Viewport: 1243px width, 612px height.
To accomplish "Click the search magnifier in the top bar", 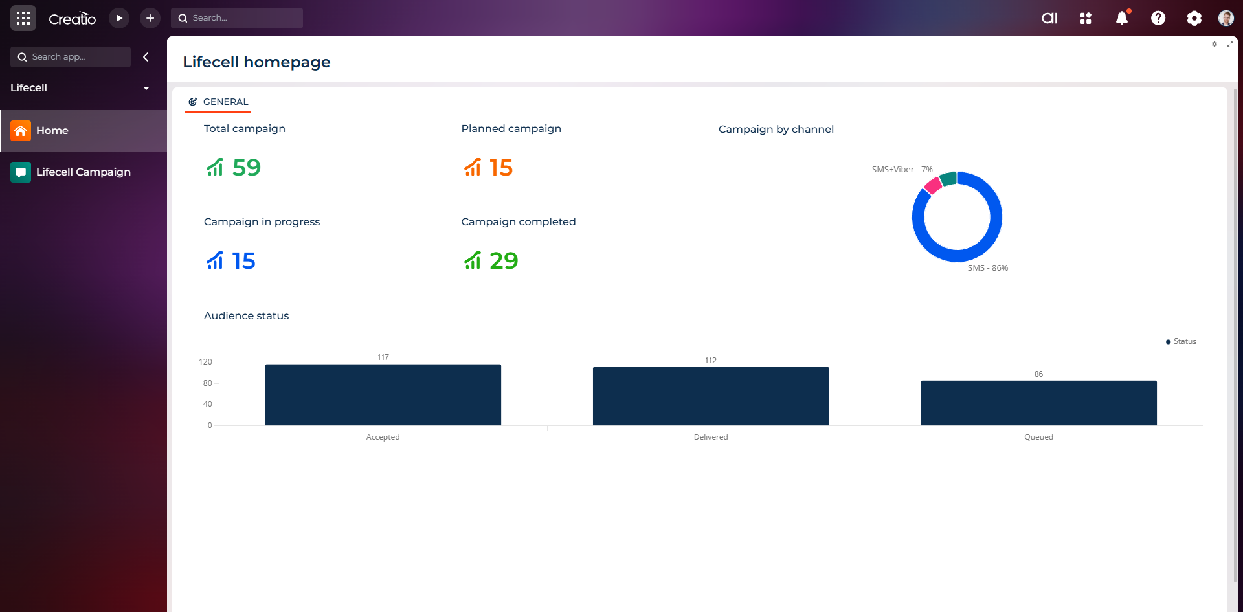I will point(183,18).
